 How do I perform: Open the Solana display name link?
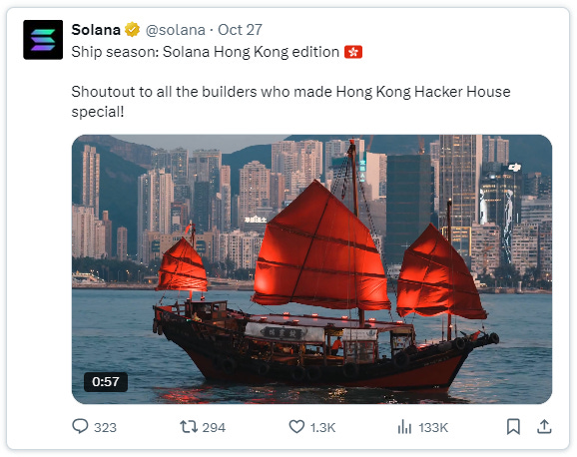96,30
